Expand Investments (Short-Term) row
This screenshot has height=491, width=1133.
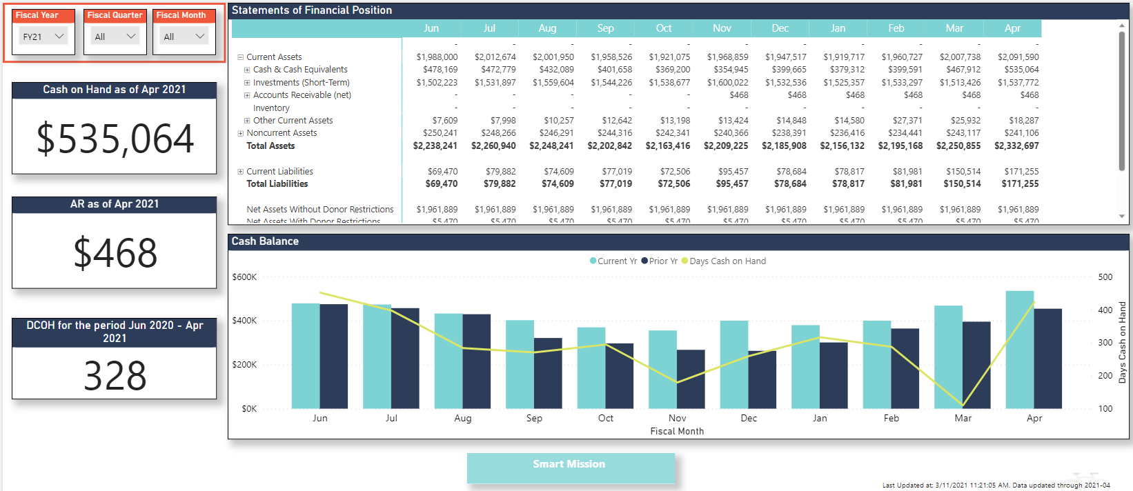[247, 83]
